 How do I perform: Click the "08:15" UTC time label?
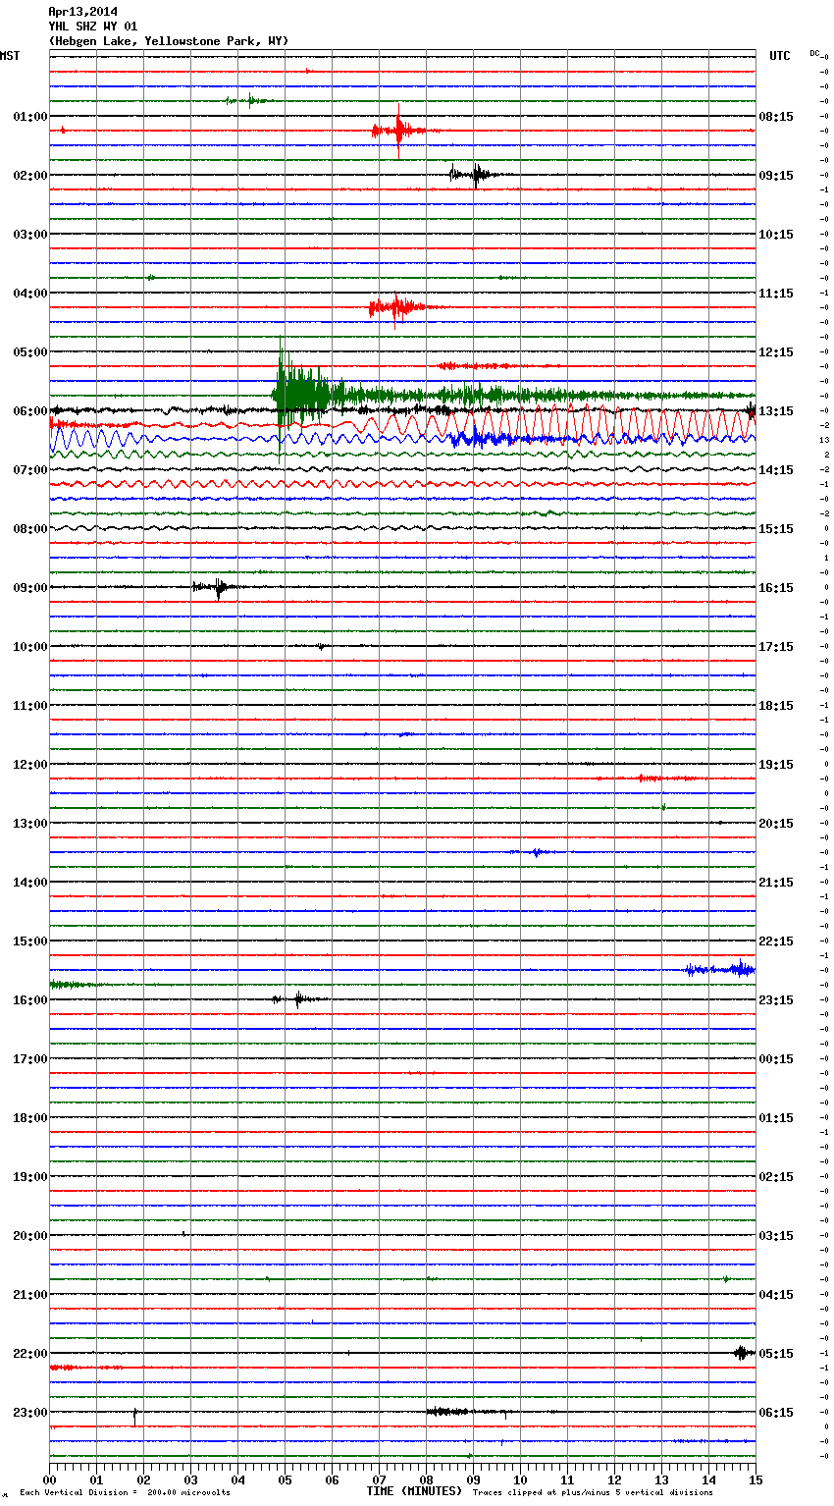776,117
